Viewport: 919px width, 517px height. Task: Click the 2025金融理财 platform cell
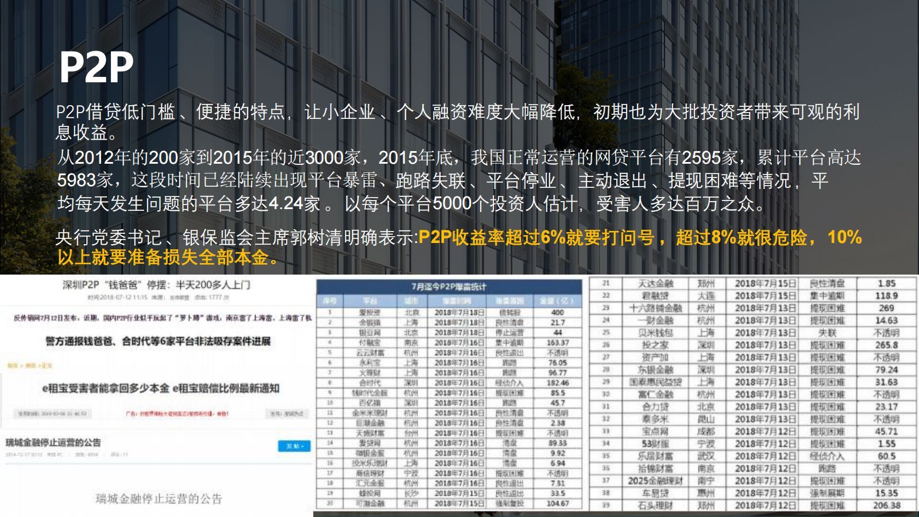coord(655,481)
